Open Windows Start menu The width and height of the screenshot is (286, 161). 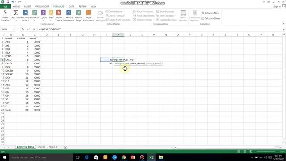tap(4, 157)
